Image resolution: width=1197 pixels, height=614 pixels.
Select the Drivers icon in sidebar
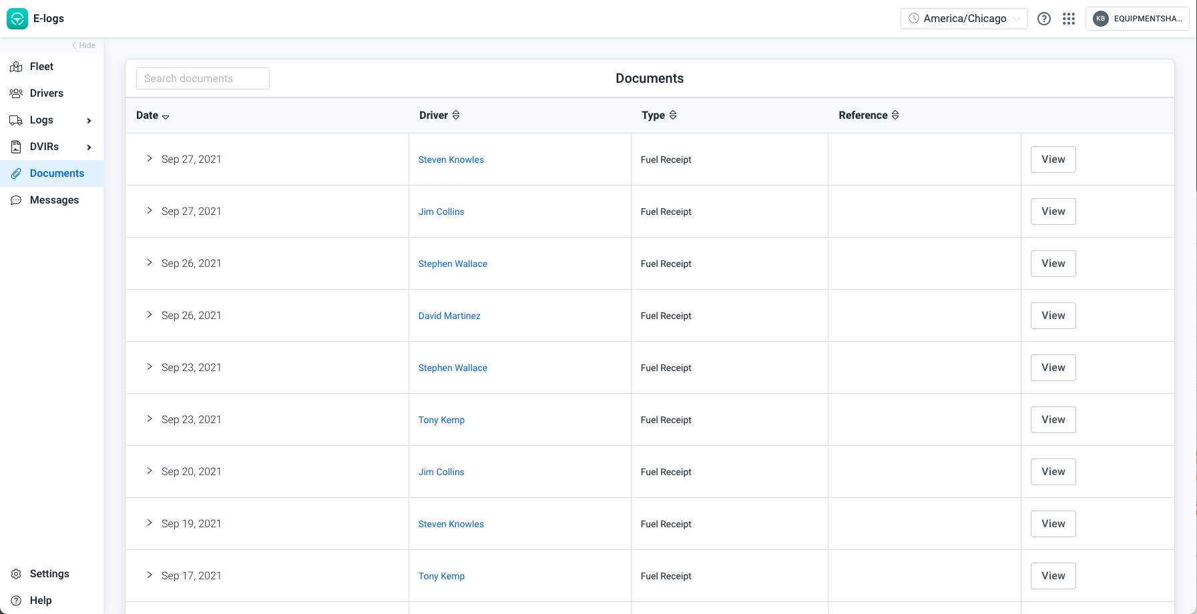tap(16, 93)
